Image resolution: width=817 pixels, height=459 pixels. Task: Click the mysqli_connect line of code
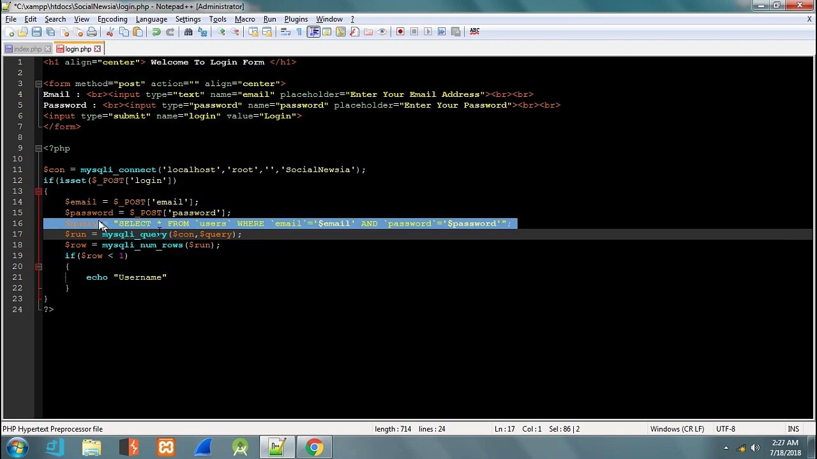(204, 170)
